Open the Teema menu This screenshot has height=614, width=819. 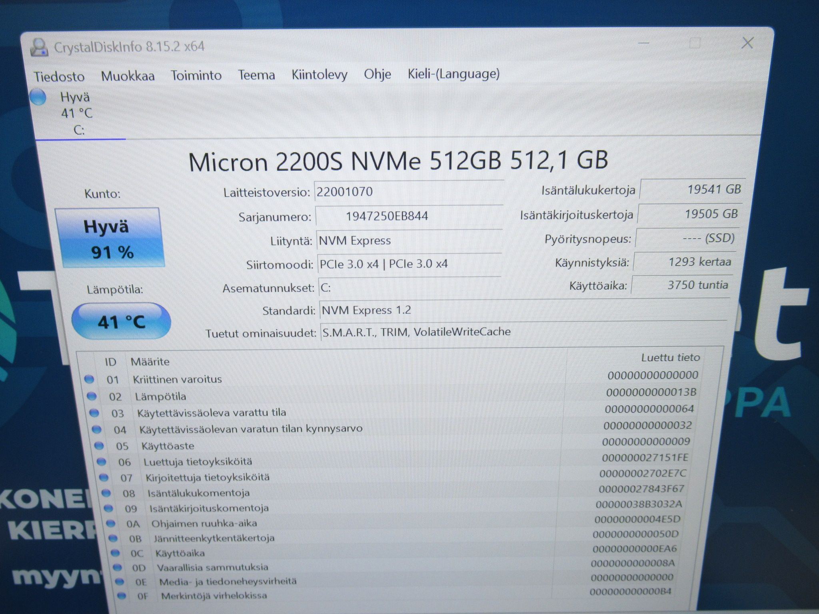(x=256, y=75)
